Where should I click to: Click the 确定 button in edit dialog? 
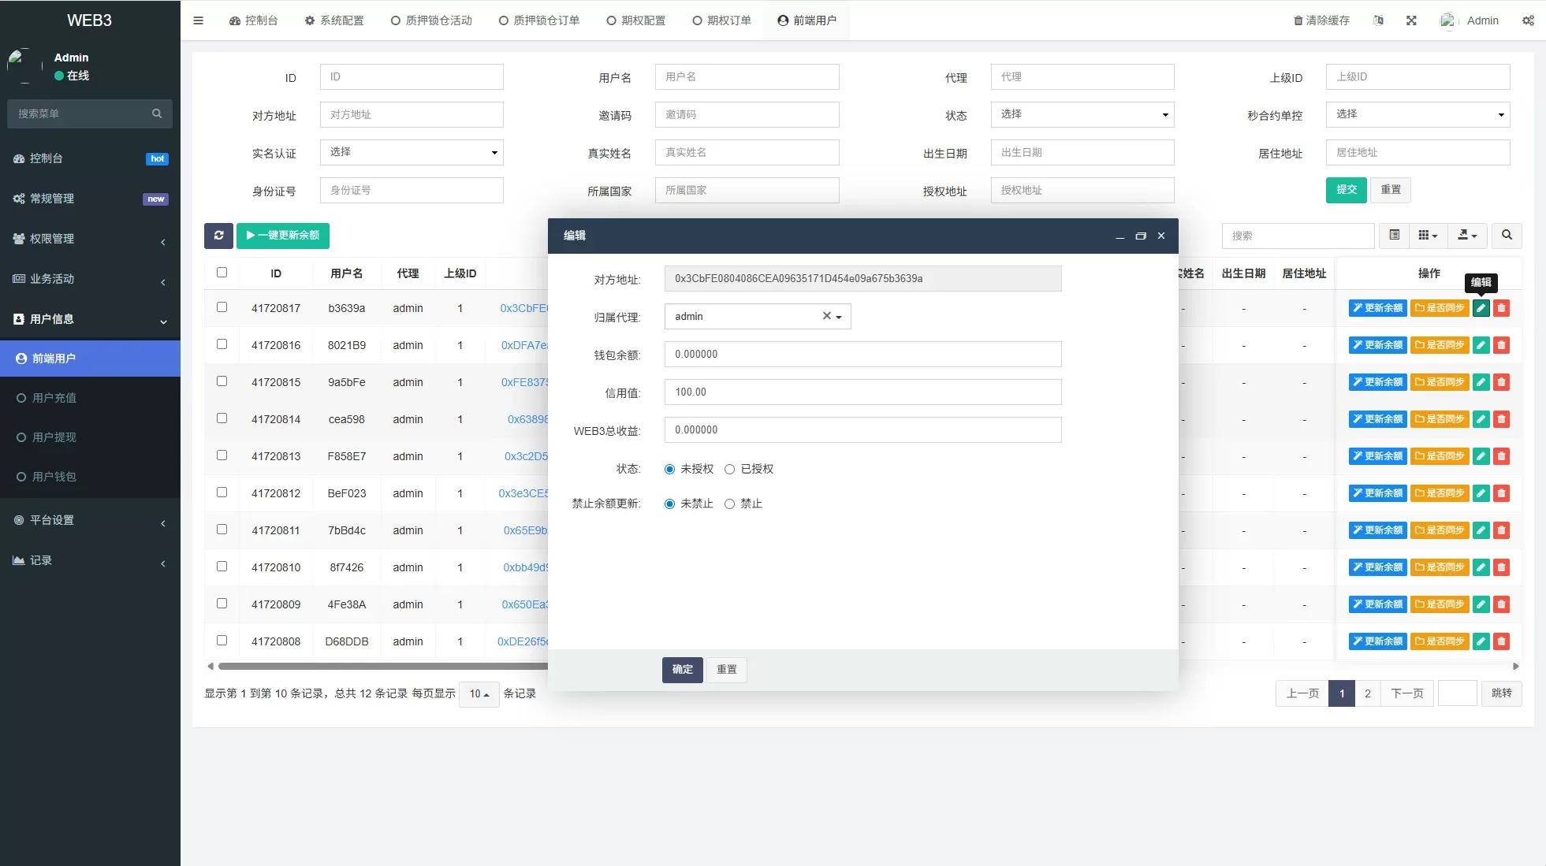coord(682,670)
